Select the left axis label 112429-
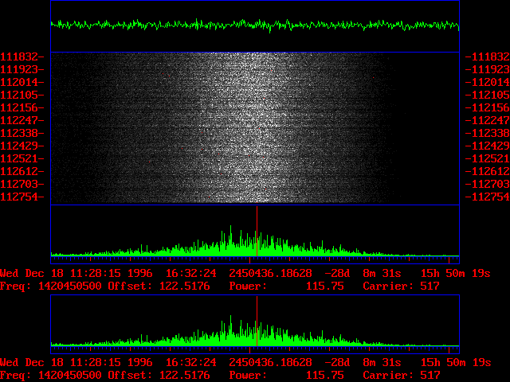Screen dimensions: 510x382 click(22, 146)
